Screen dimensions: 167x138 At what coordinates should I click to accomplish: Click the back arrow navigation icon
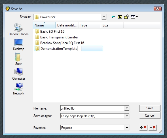click(113, 17)
